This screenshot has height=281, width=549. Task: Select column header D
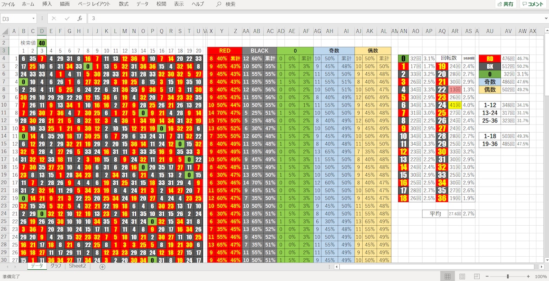point(41,31)
